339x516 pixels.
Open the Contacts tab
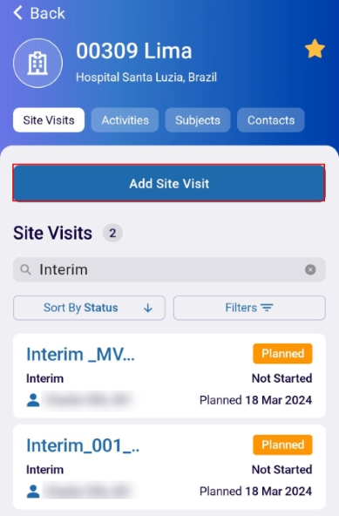271,120
